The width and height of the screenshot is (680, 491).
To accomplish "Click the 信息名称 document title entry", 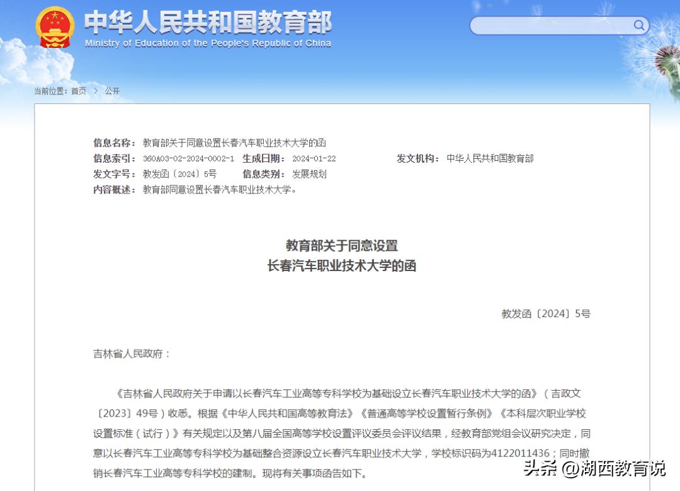I will click(x=234, y=142).
